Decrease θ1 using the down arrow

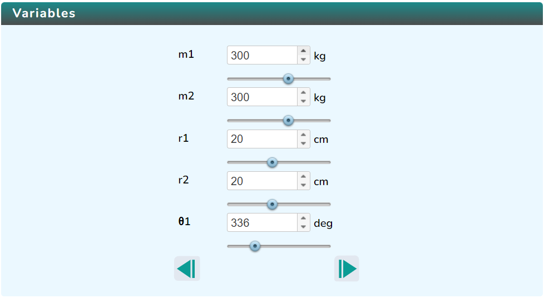coord(303,227)
